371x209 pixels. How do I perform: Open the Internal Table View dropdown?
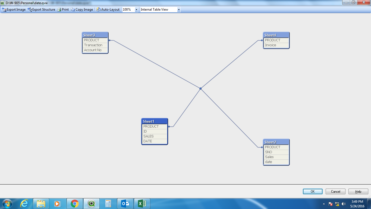click(179, 10)
